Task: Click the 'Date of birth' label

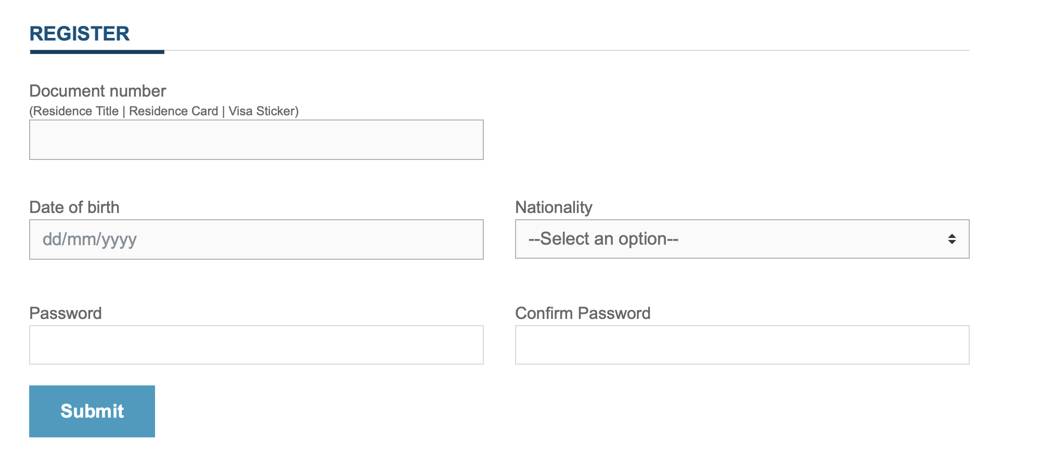Action: [74, 207]
